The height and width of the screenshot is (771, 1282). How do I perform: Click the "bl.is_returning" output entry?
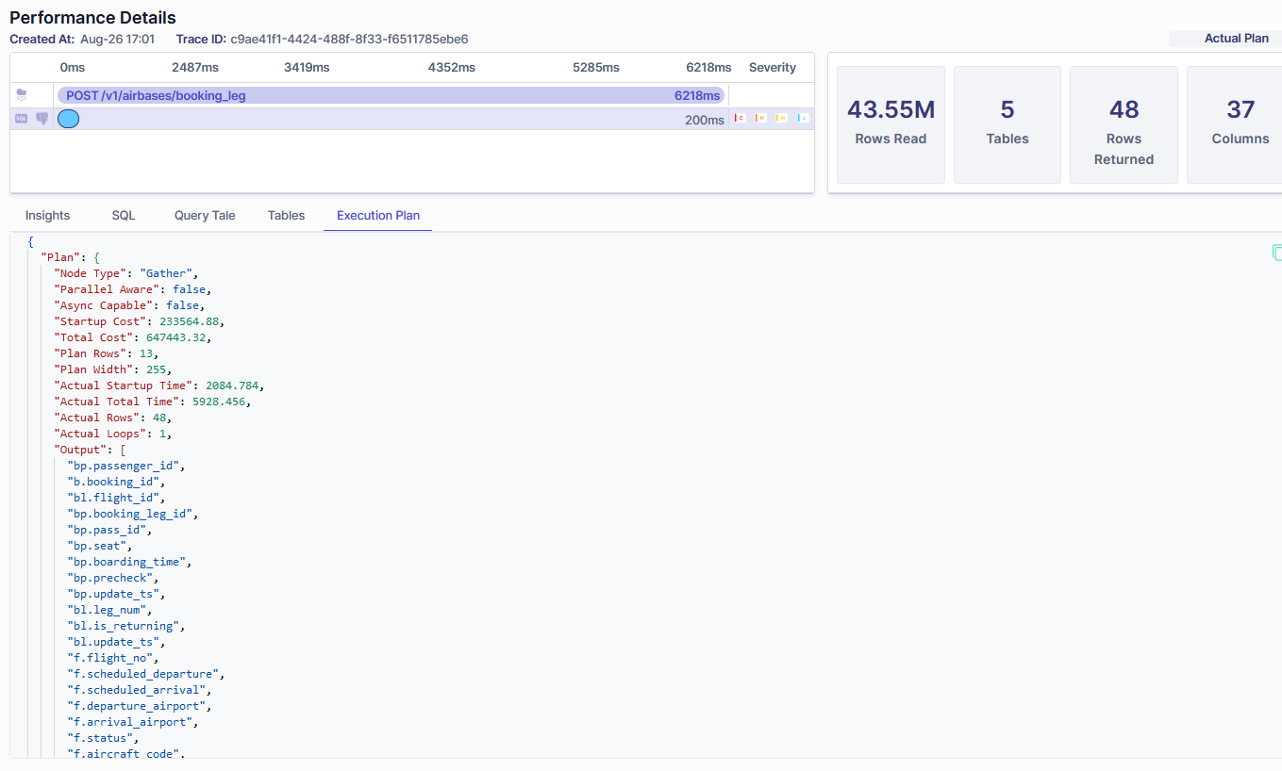click(x=126, y=626)
